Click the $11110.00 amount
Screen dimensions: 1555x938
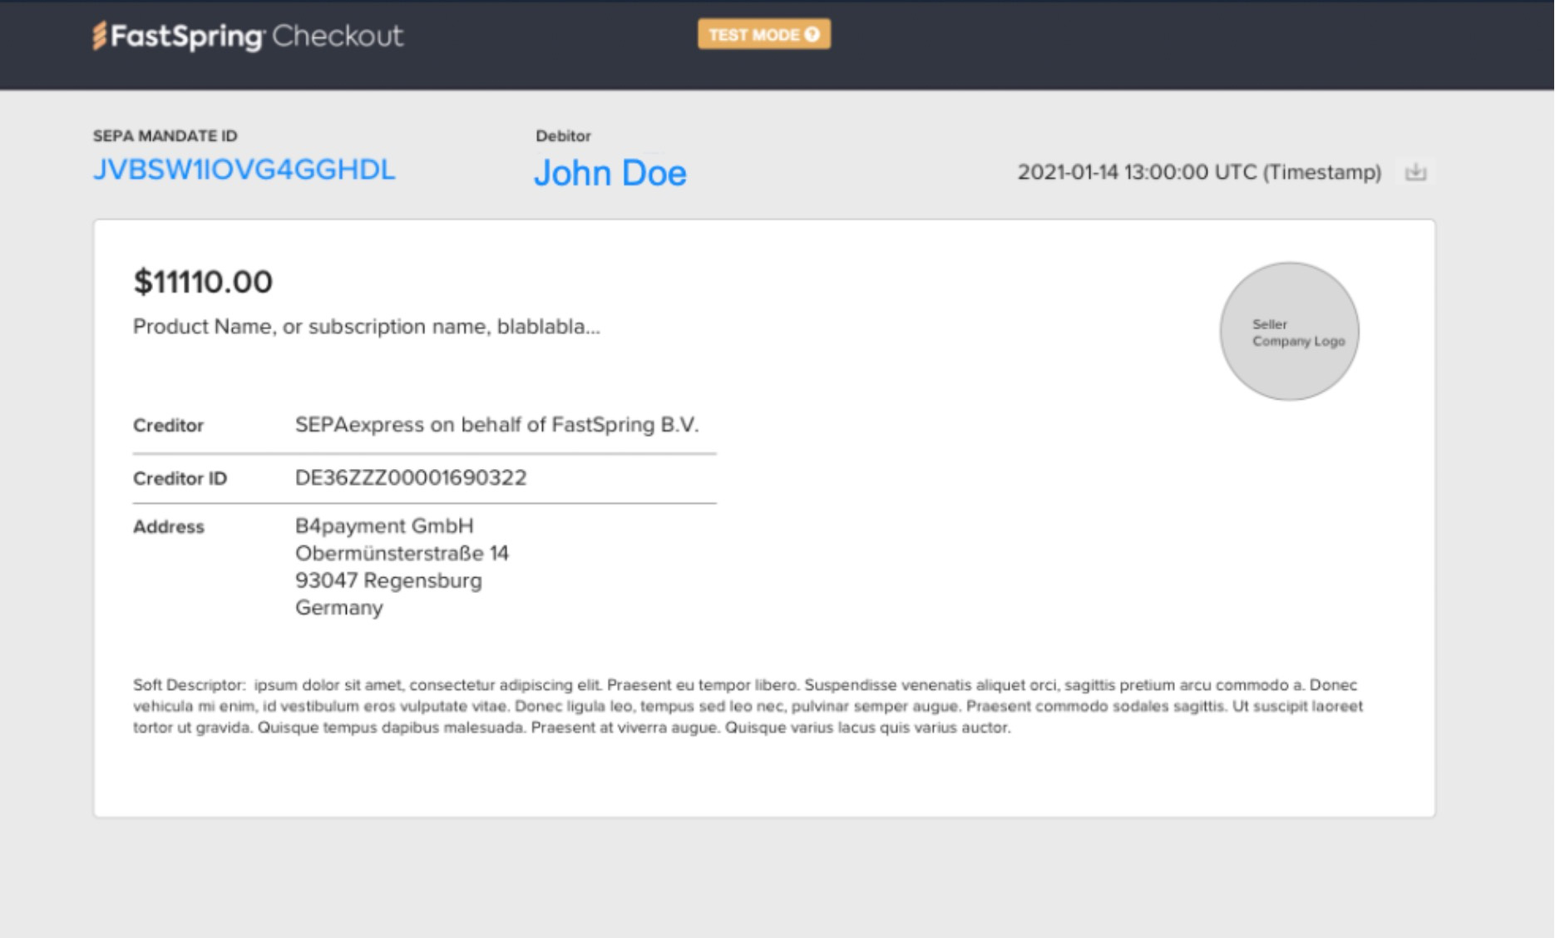point(203,282)
